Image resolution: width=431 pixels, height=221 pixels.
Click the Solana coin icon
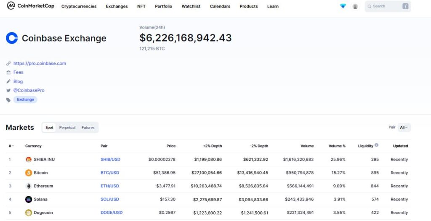click(x=29, y=199)
